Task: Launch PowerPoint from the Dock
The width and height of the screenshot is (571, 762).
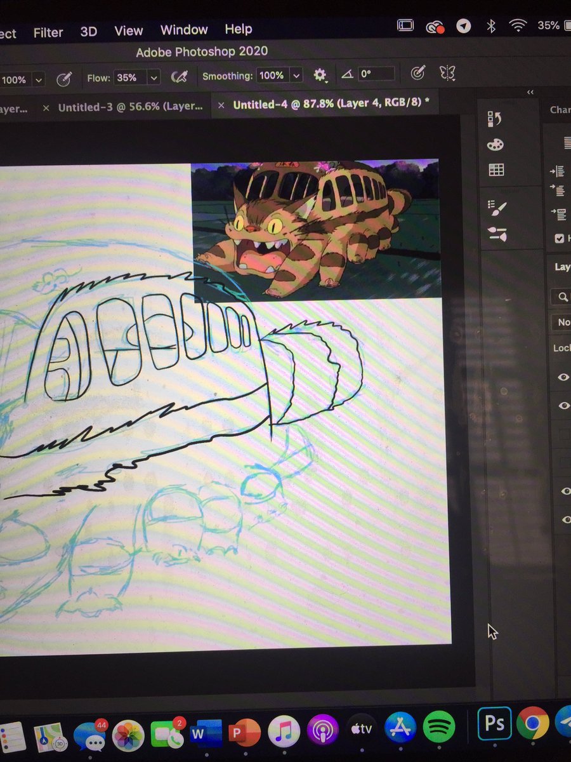Action: click(244, 733)
